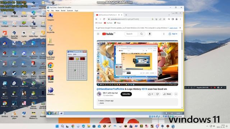Click the Minesweeper smiley face button
Viewport: 230px width, 129px height.
coord(77,59)
